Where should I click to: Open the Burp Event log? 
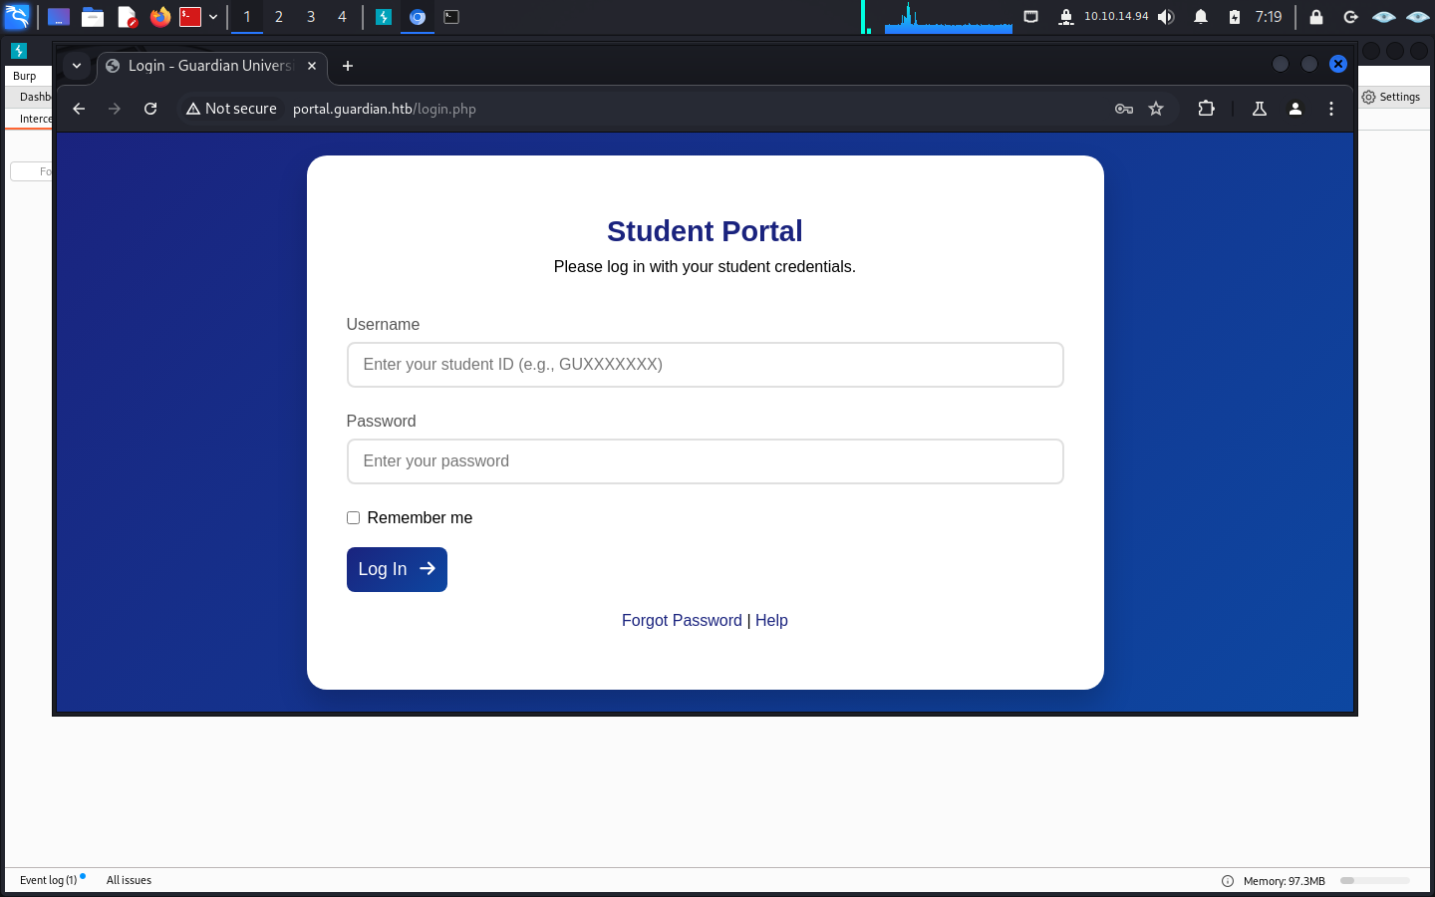click(49, 880)
